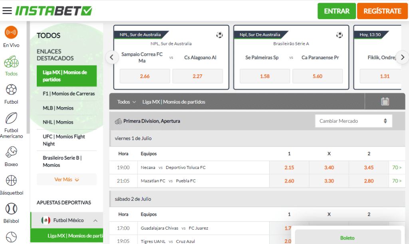Click the hamburger menu next to Instabet logo

[x=7, y=11]
